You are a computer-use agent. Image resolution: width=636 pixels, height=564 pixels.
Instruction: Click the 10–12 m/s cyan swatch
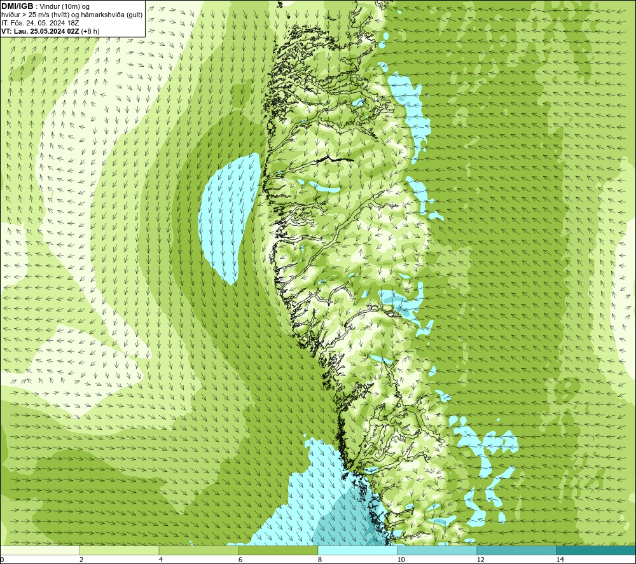point(438,550)
